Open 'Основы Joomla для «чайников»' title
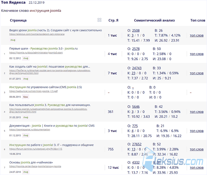 (31, 162)
